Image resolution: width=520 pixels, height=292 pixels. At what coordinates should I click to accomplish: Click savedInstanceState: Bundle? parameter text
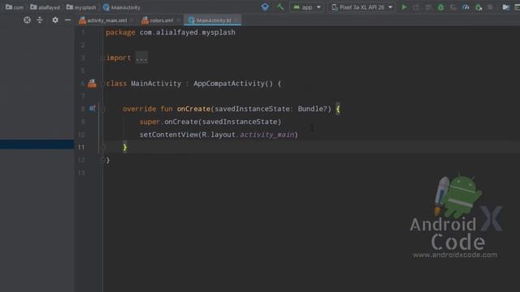(x=271, y=109)
